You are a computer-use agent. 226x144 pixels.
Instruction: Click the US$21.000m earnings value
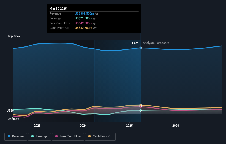pyautogui.click(x=83, y=18)
